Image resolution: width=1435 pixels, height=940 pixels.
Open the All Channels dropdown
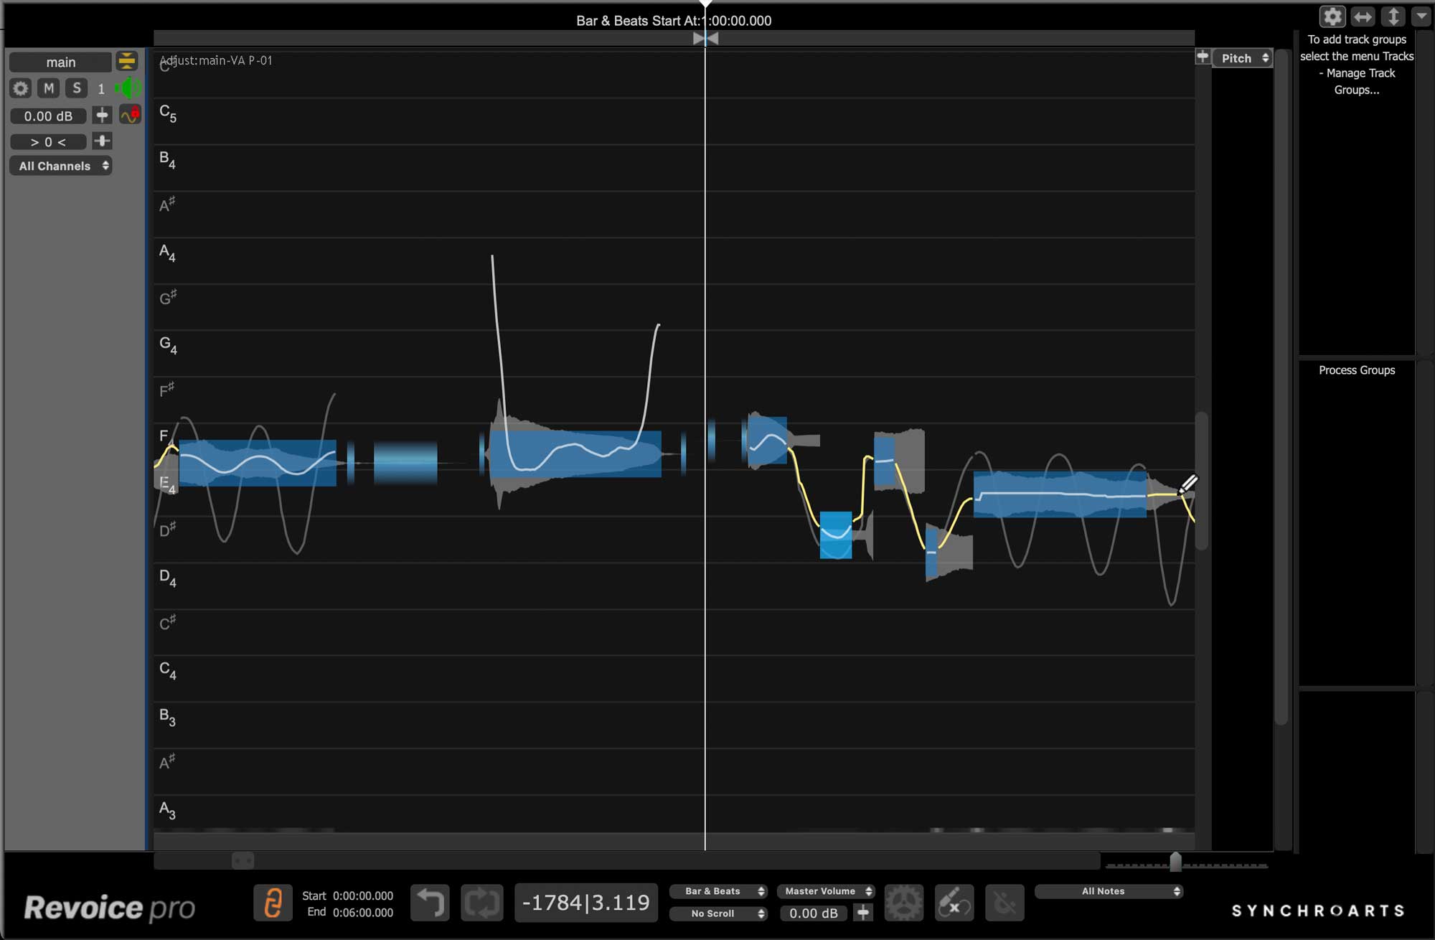click(x=61, y=166)
